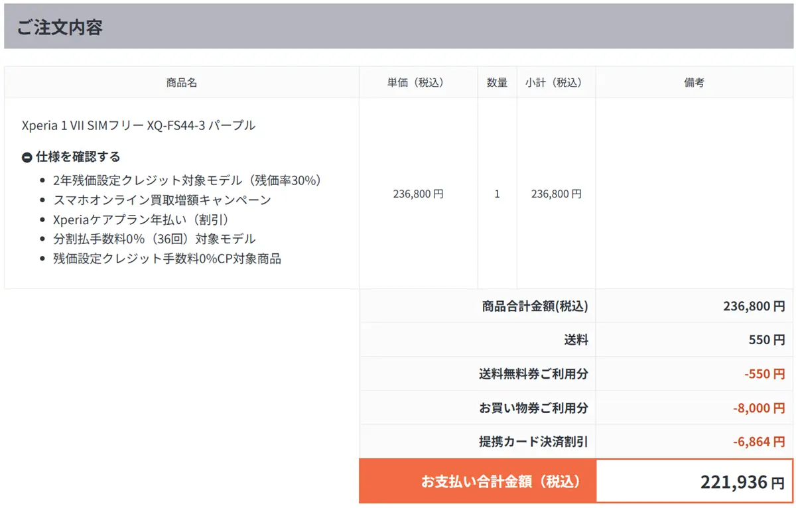Click the 商品名 column header
This screenshot has width=796, height=508.
coord(182,83)
